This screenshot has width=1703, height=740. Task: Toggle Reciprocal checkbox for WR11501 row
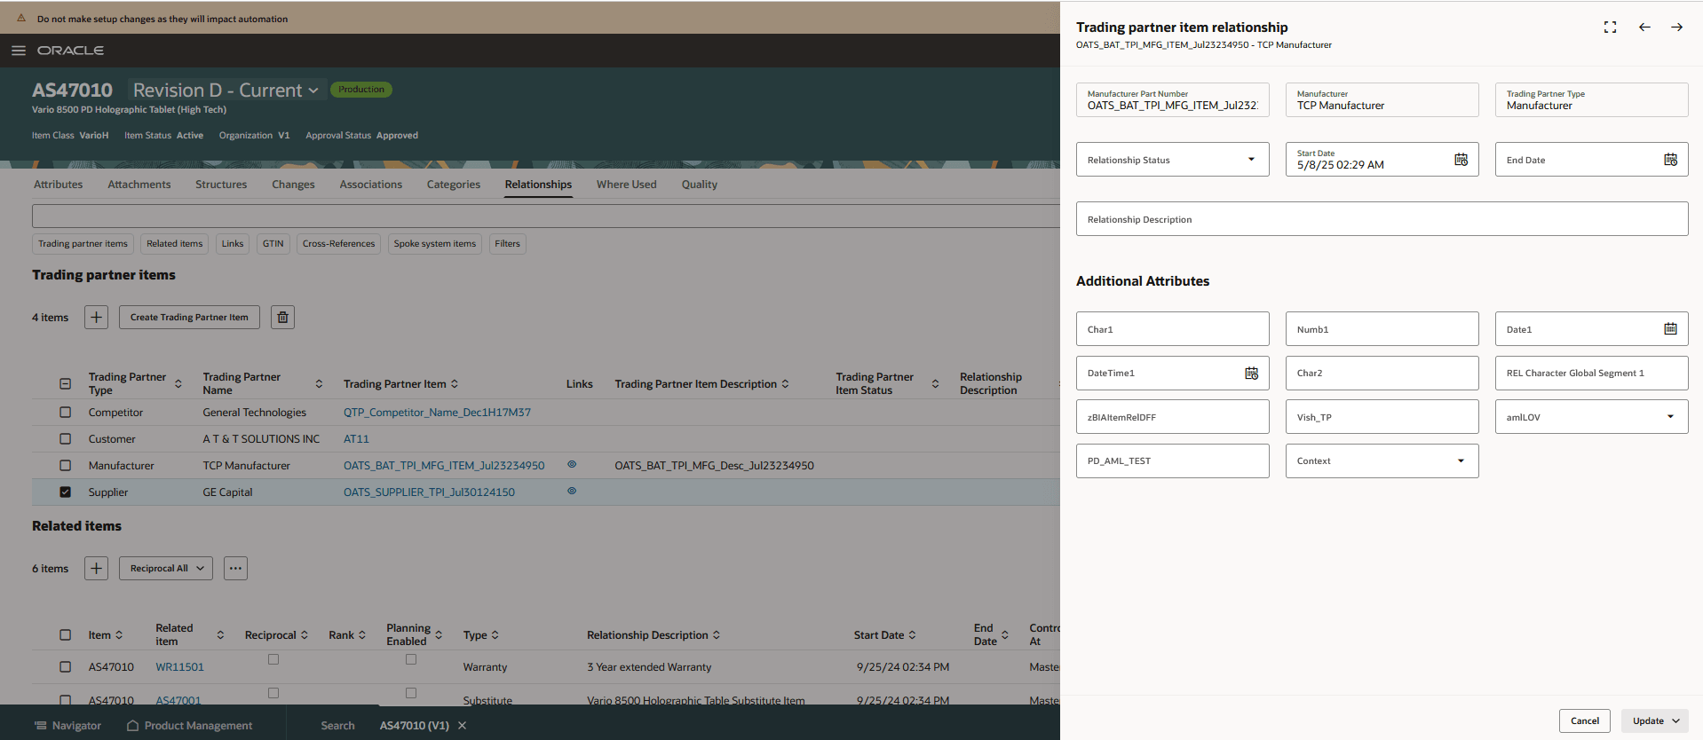click(x=273, y=659)
